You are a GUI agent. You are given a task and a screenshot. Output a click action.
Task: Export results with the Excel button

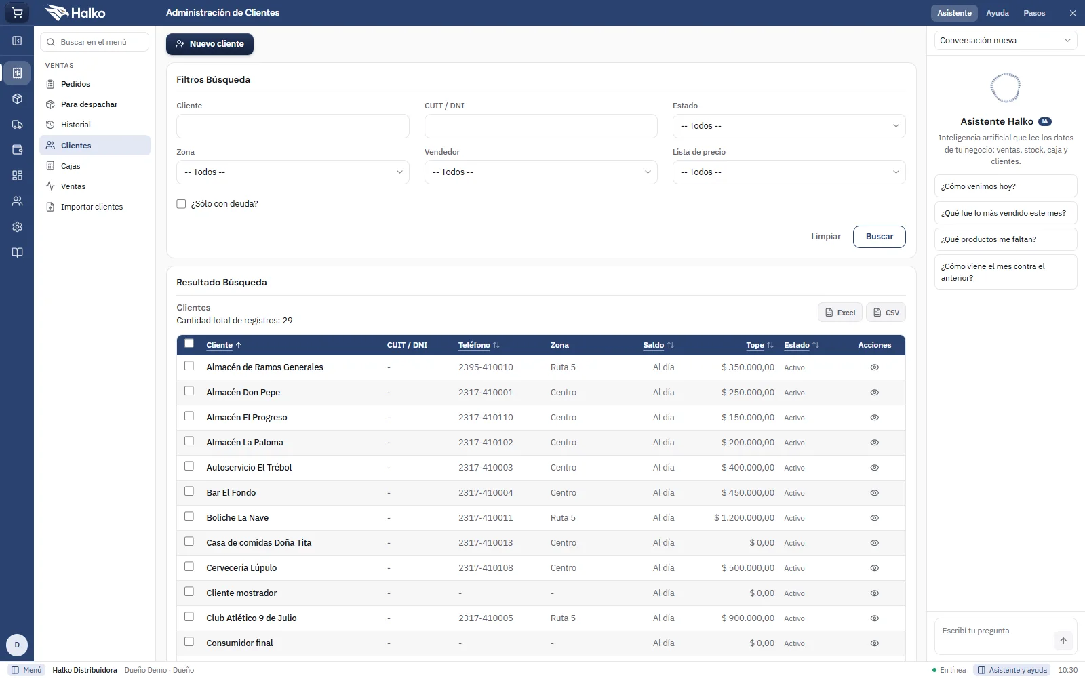coord(840,313)
